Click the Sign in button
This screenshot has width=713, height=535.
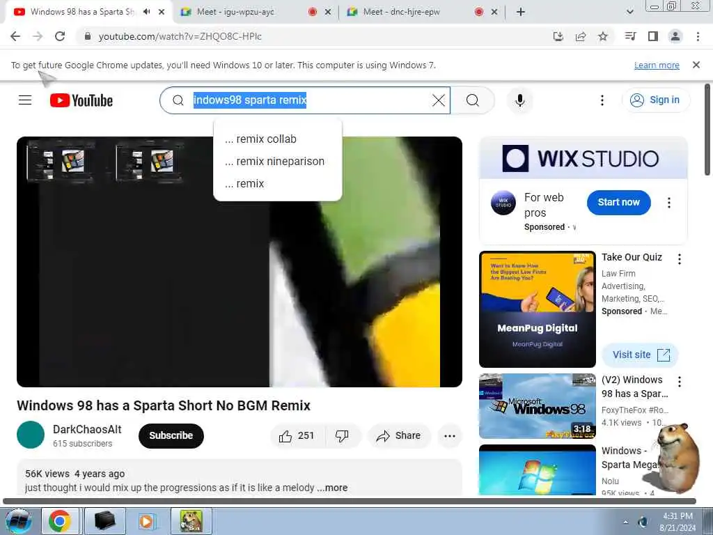(656, 100)
